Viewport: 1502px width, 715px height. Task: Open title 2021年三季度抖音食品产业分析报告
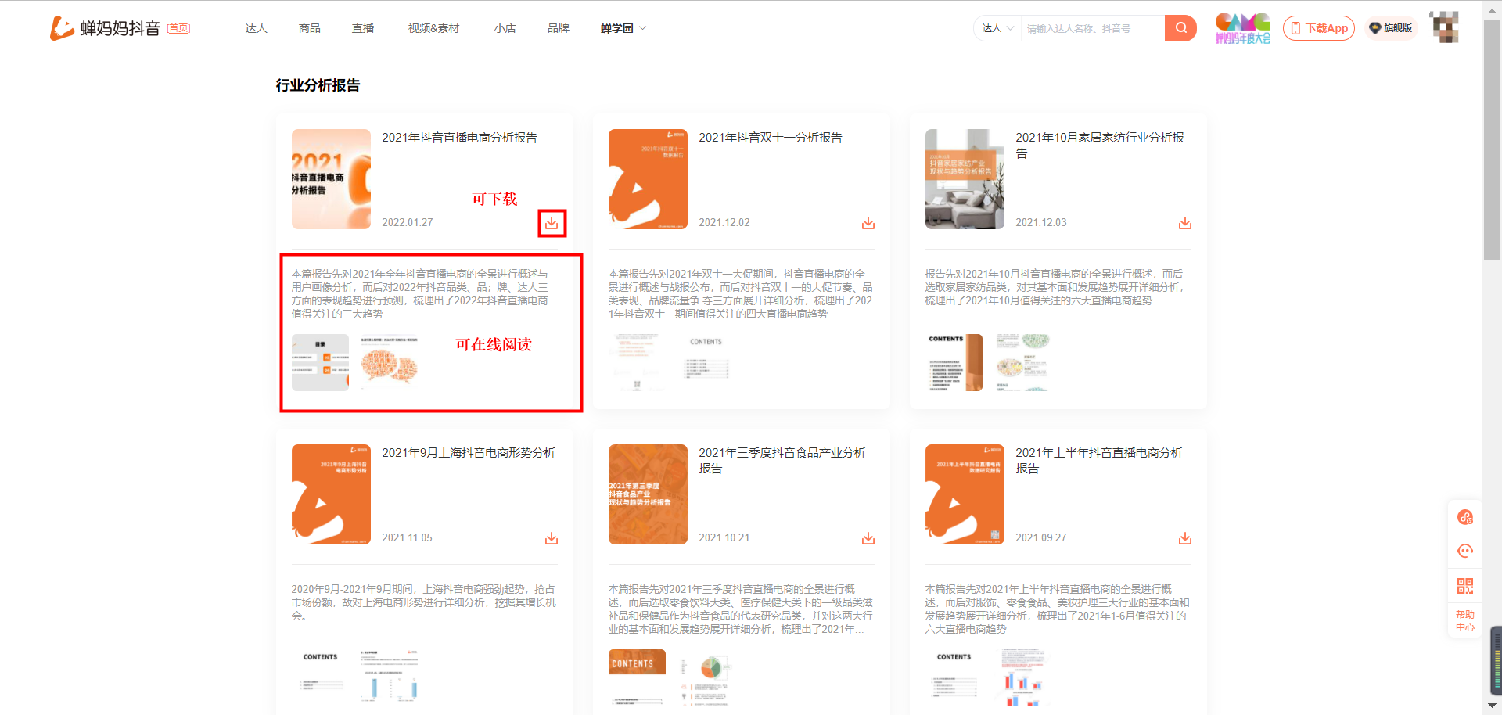click(782, 461)
